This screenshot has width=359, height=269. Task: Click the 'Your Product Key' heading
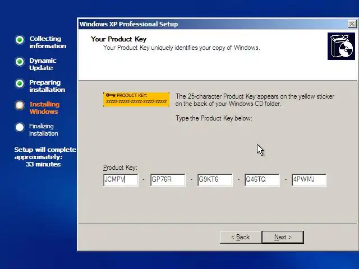tap(118, 39)
